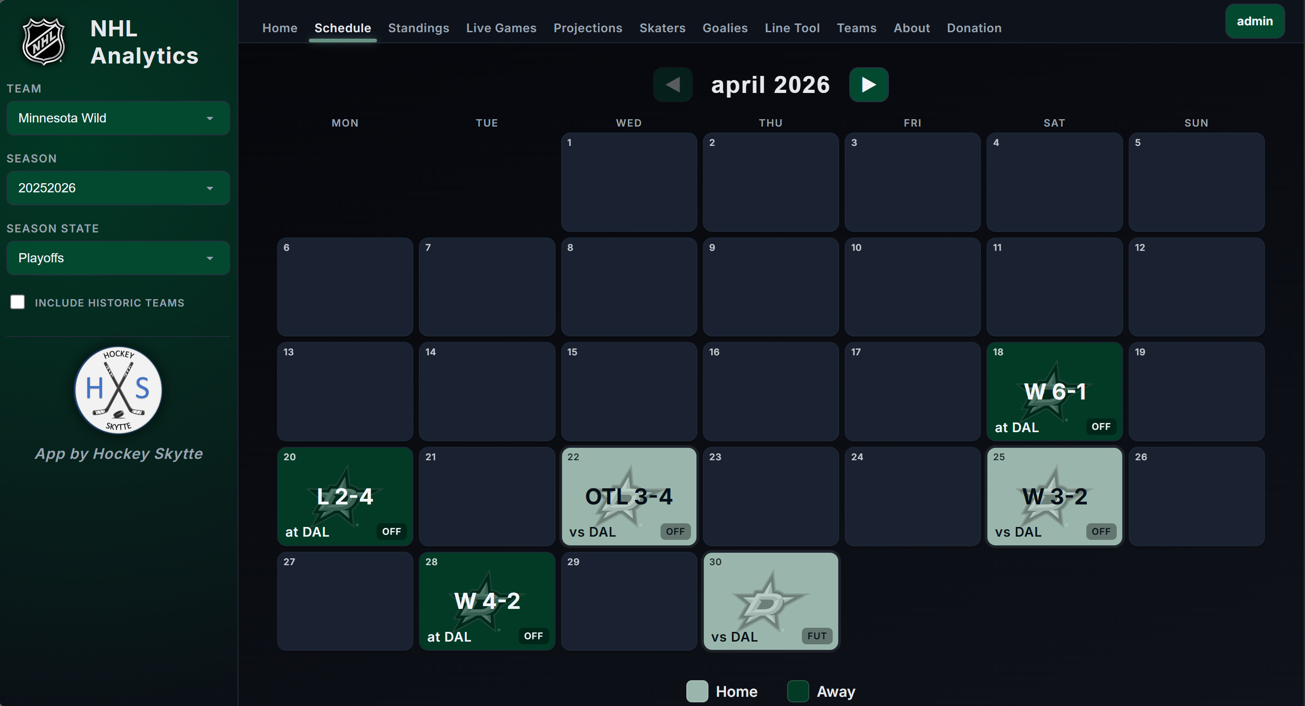
Task: Switch to the Skaters tab
Action: [662, 28]
